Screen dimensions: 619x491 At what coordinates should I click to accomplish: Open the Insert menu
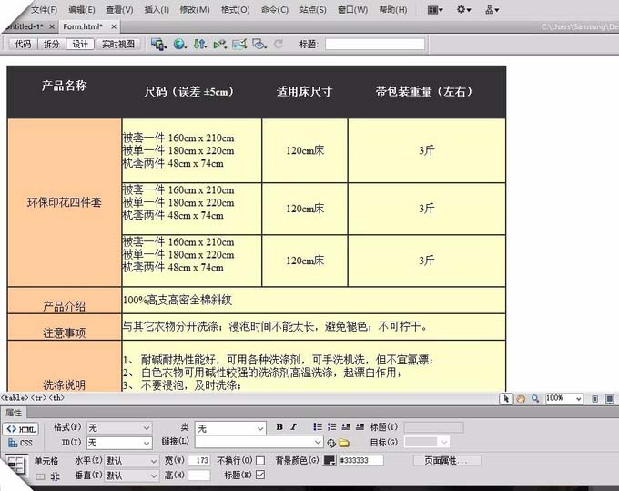click(157, 9)
